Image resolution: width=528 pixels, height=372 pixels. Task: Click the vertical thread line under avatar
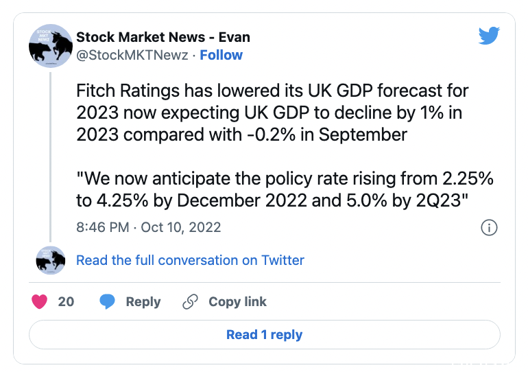tap(51, 156)
